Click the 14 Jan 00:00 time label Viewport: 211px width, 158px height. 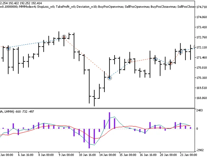click(108, 155)
